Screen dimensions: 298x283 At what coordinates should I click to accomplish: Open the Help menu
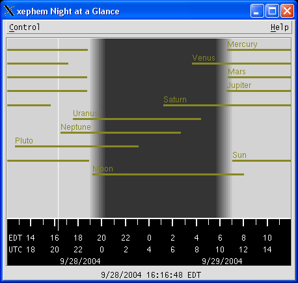(x=280, y=27)
